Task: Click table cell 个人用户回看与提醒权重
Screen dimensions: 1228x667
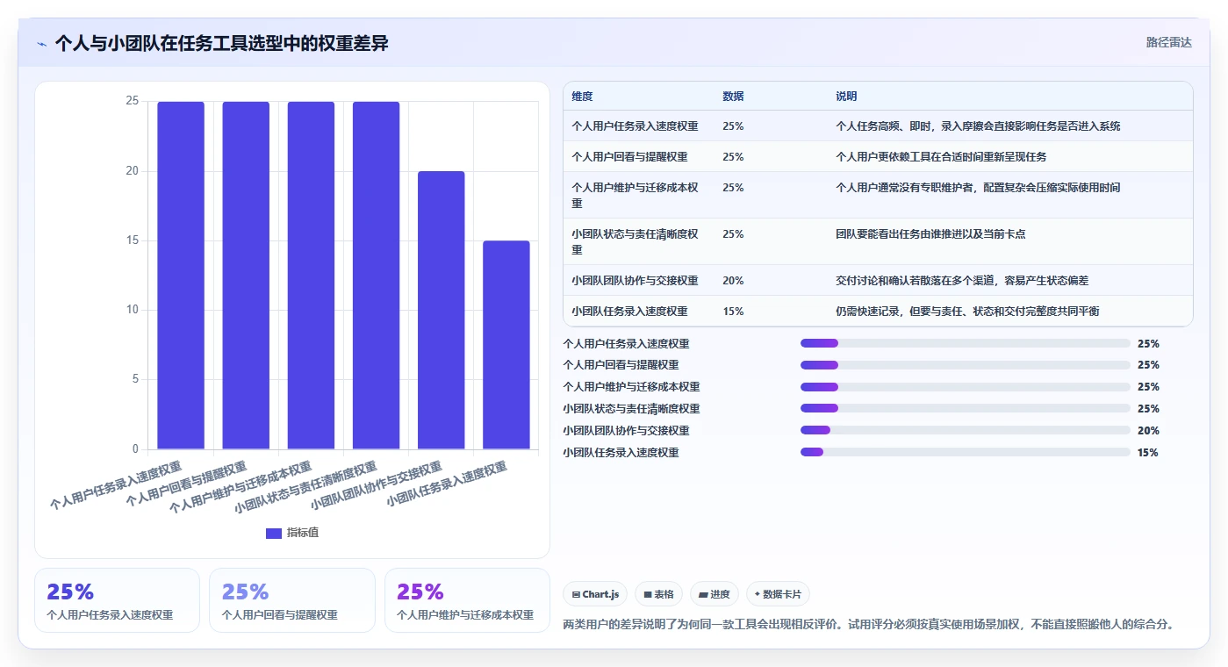Action: pos(629,157)
